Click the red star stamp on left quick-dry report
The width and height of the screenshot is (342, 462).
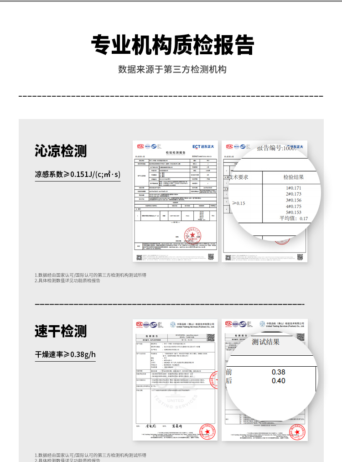pos(207,431)
